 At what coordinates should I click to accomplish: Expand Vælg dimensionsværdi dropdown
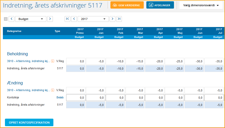point(201,5)
